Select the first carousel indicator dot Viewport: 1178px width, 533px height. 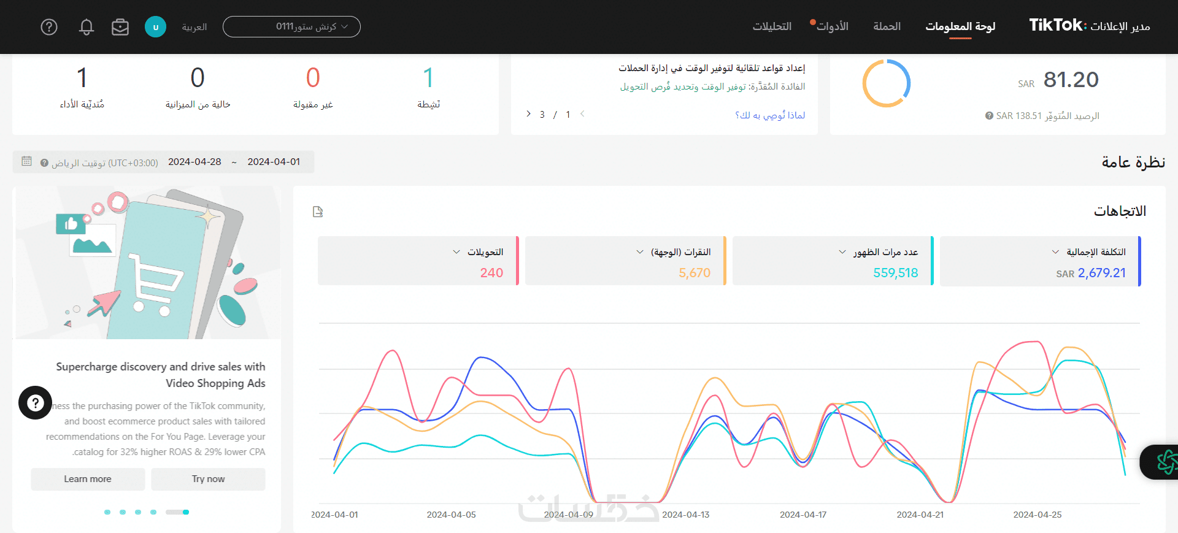click(107, 512)
